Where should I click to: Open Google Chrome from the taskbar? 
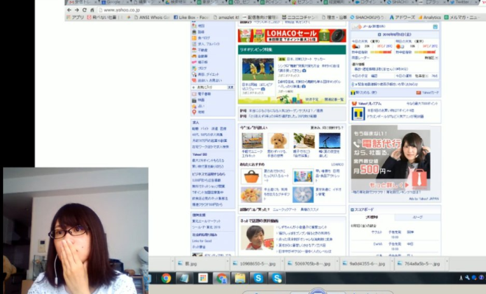(166, 278)
